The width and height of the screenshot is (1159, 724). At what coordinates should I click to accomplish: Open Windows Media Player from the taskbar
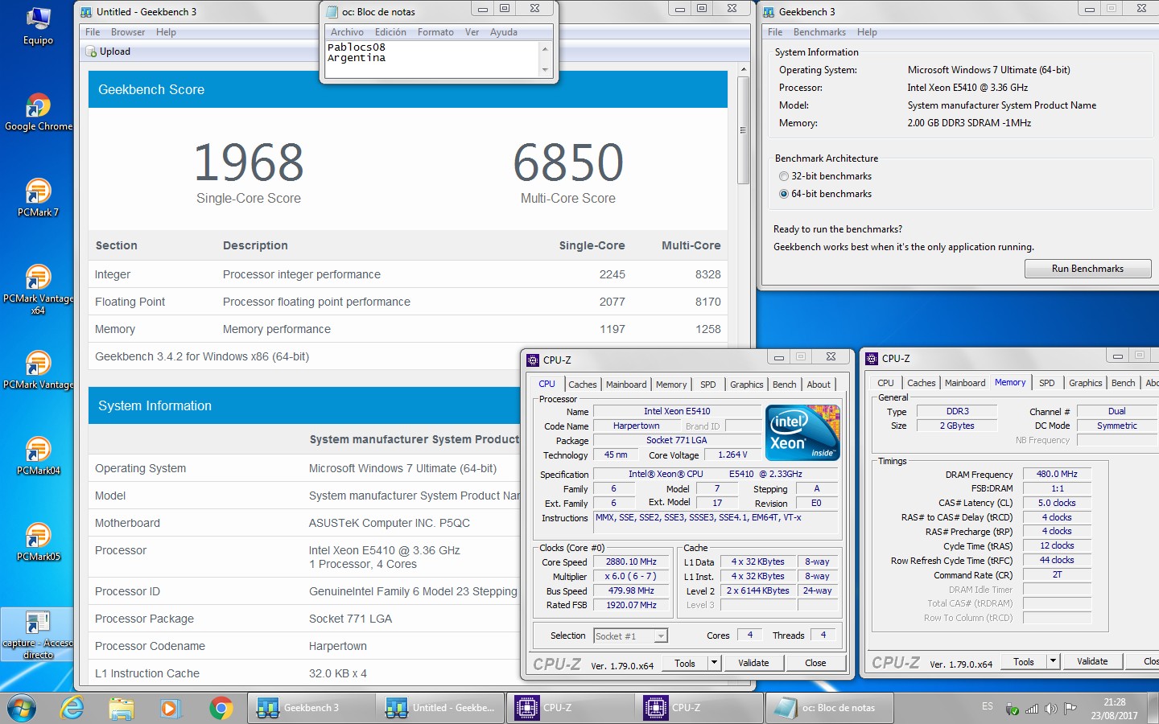[169, 708]
